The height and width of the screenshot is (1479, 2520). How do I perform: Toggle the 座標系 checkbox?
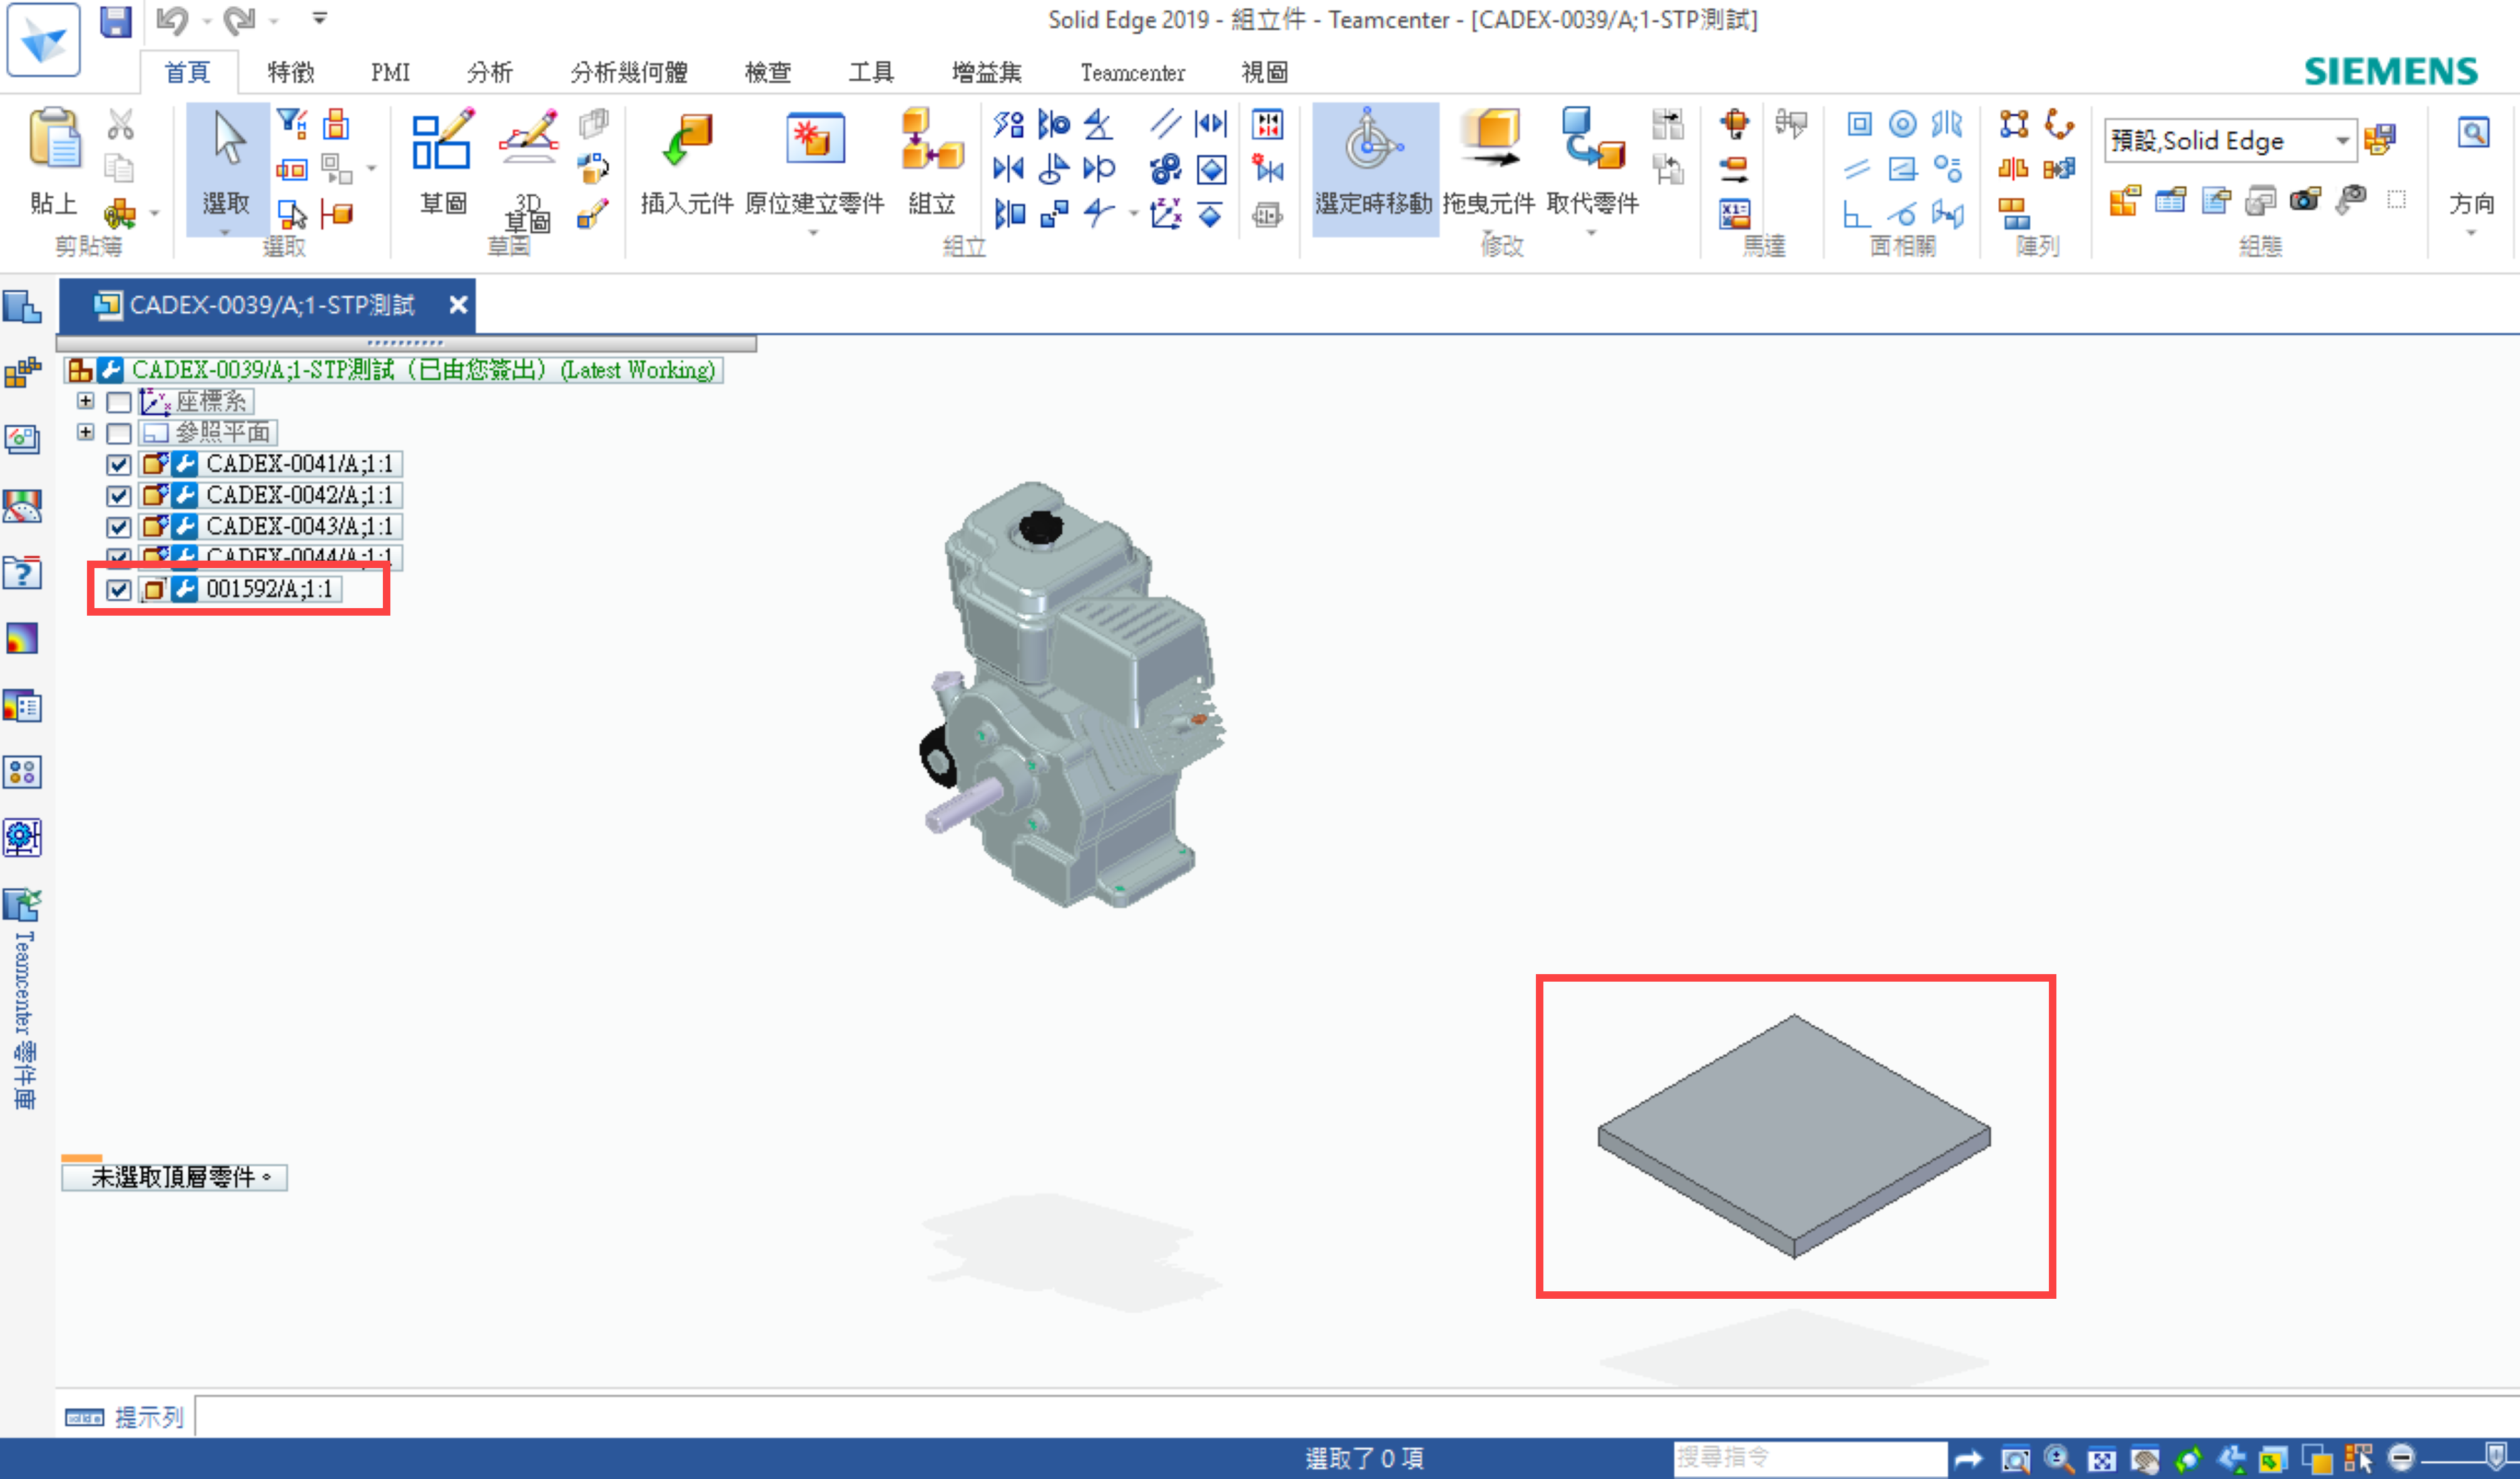(119, 402)
